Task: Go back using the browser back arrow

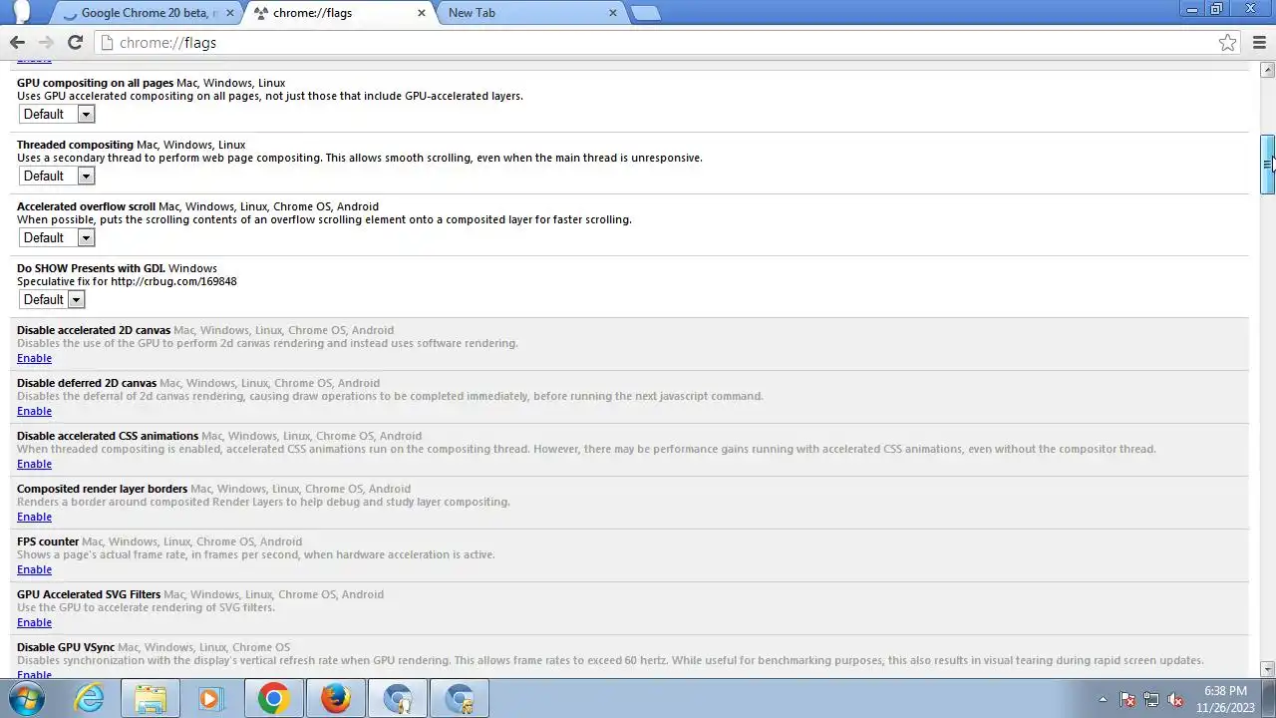Action: (x=17, y=42)
